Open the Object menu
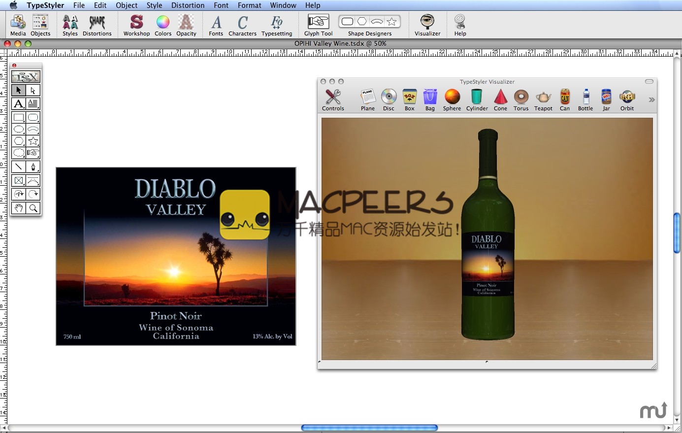Screen dimensions: 682x433 127,5
